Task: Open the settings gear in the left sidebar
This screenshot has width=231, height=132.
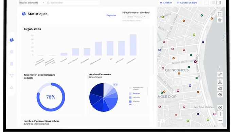Action: click(x=12, y=88)
